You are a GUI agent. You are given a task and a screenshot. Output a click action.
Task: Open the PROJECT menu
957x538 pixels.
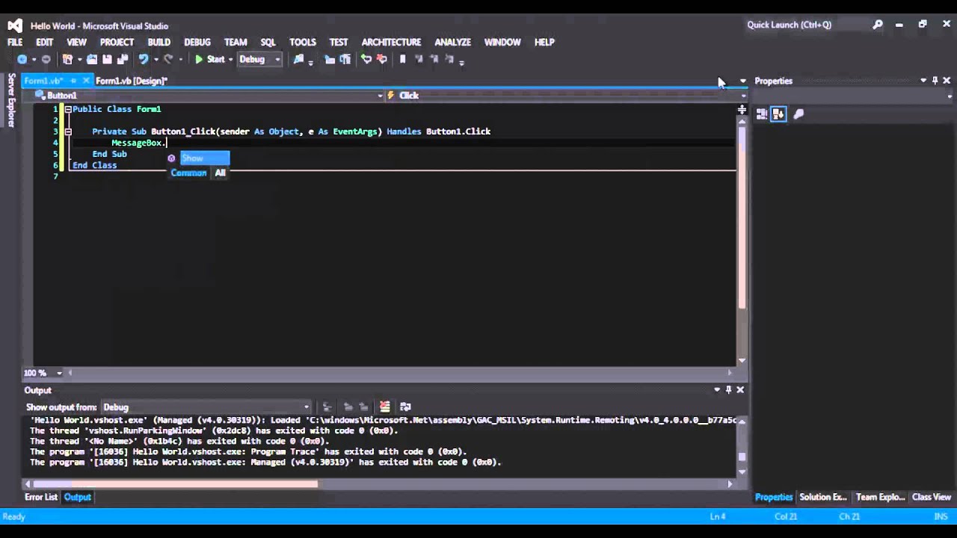click(117, 43)
